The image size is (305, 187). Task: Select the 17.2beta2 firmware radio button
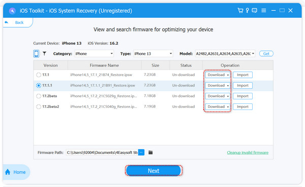[x=39, y=107]
